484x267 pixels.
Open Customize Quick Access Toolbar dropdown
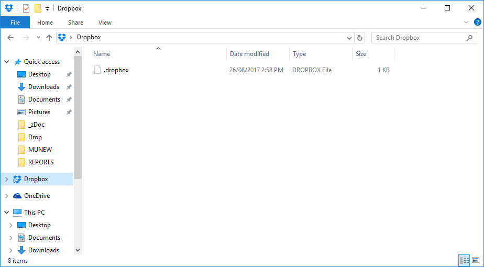[x=47, y=9]
